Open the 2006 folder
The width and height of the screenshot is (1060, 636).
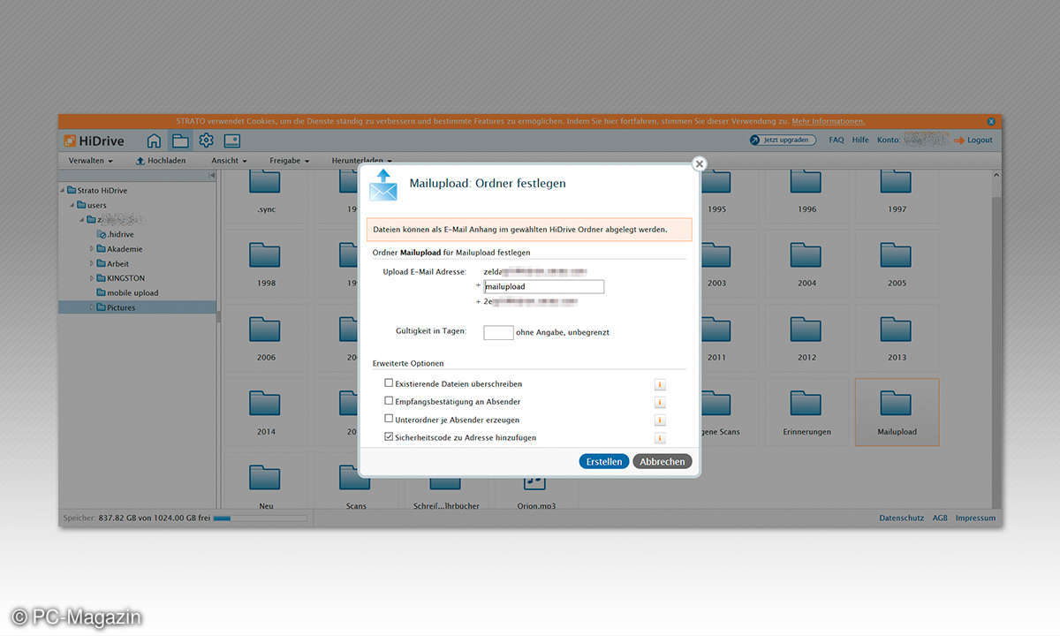tap(265, 337)
